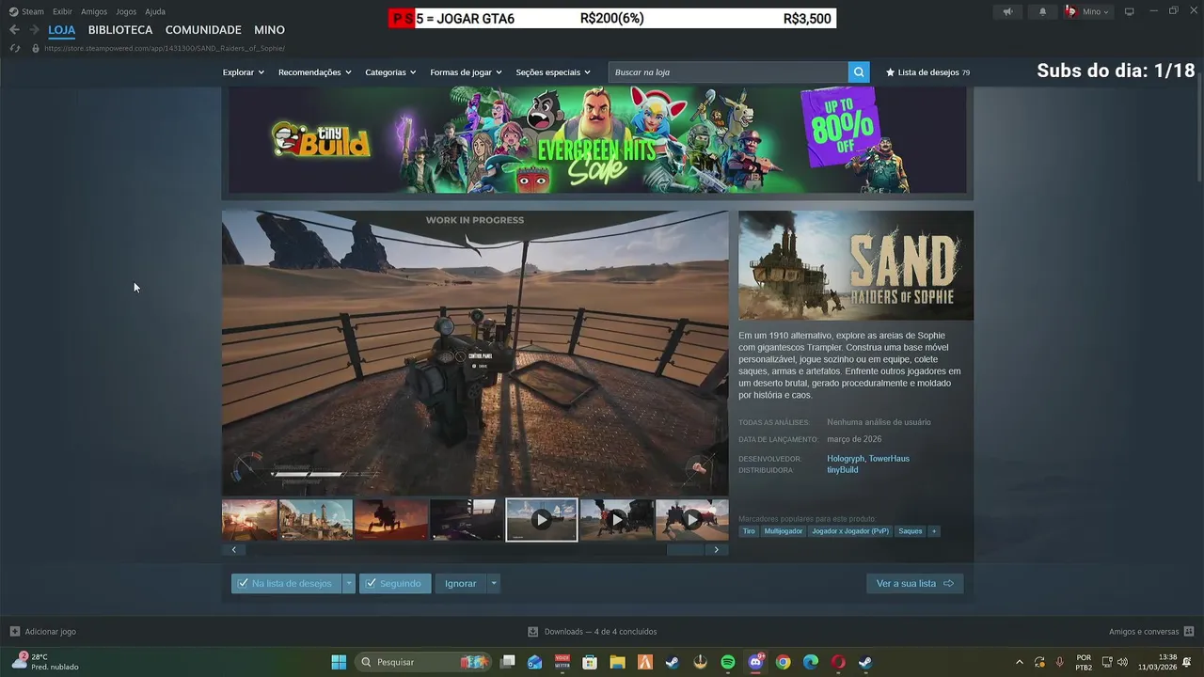Image resolution: width=1204 pixels, height=677 pixels.
Task: Expand the Ignorar dropdown arrow
Action: [x=494, y=583]
